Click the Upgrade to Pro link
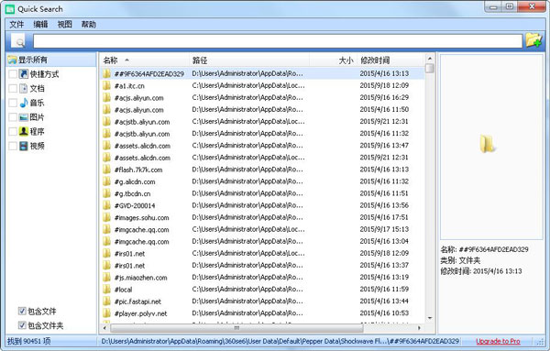 [x=498, y=341]
